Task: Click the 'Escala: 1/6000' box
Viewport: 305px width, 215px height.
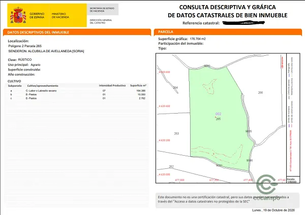Action: [293, 181]
